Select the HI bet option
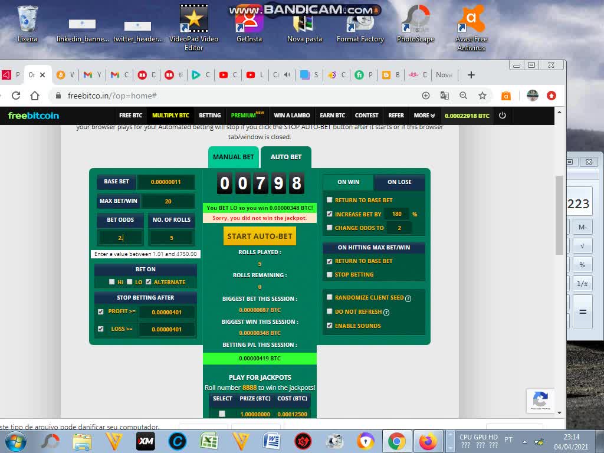This screenshot has width=604, height=453. pos(111,282)
